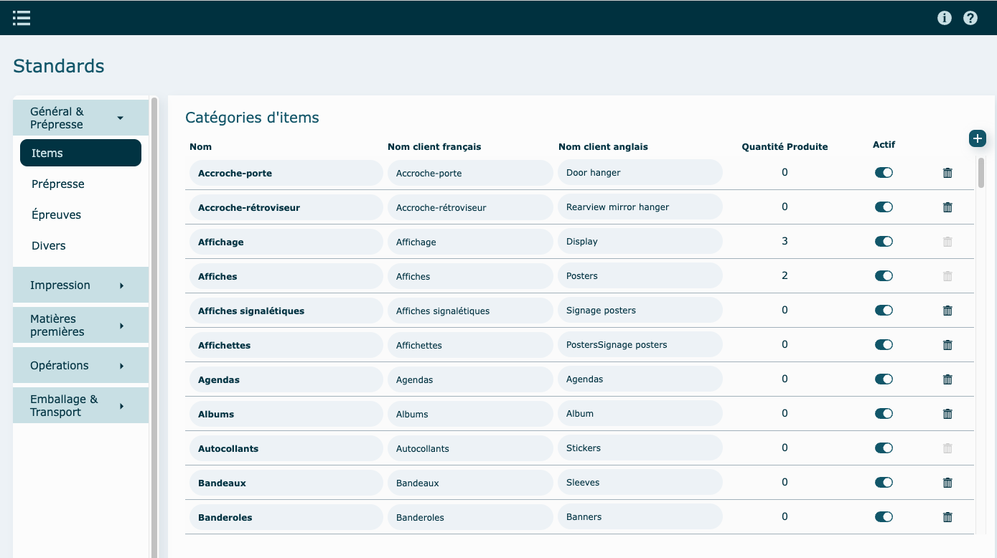The image size is (997, 558).
Task: Open the Épreuves sidebar item
Action: click(x=57, y=215)
